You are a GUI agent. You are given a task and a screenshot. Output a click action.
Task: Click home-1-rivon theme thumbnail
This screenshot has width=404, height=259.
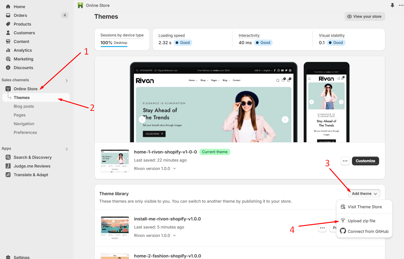tap(115, 161)
